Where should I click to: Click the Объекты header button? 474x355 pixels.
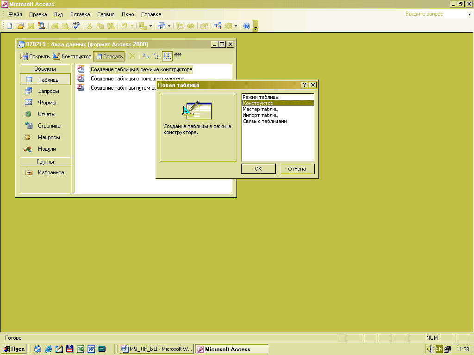[x=45, y=69]
